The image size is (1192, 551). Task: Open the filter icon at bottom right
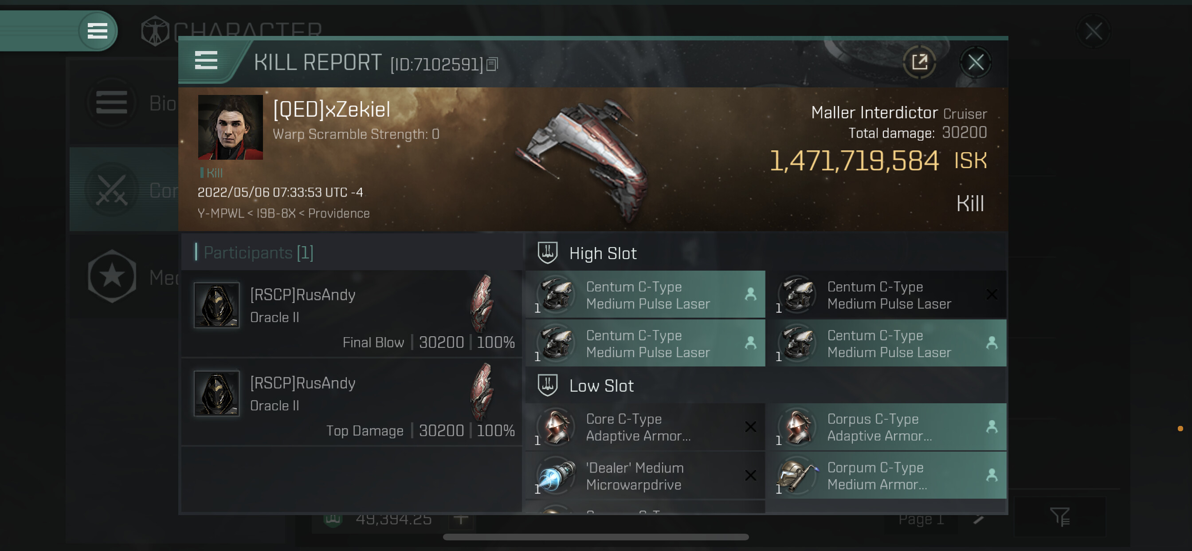(1059, 517)
